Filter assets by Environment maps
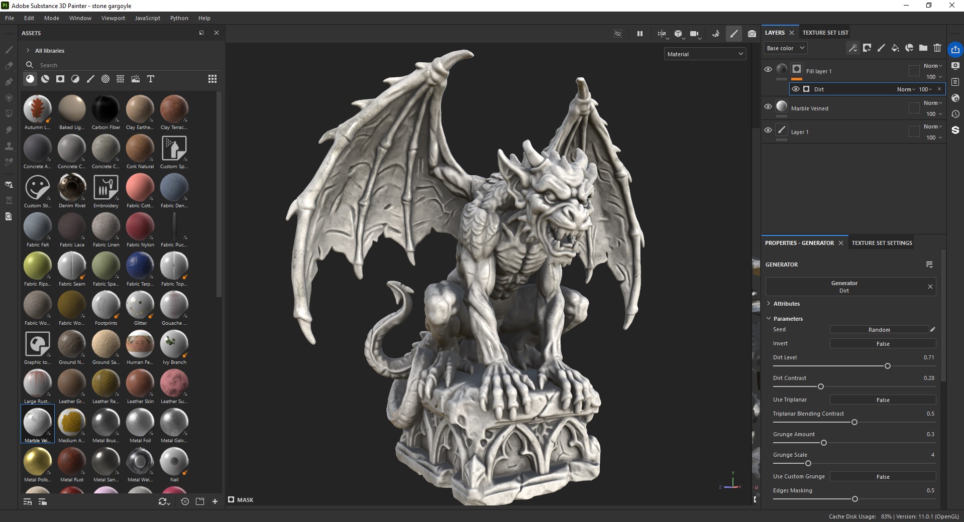964x522 pixels. click(x=136, y=79)
